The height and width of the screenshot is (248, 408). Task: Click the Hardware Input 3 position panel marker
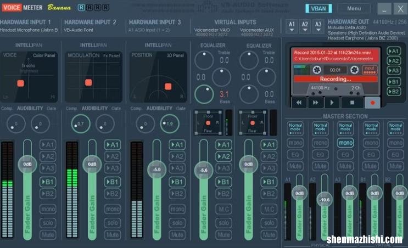coord(168,87)
